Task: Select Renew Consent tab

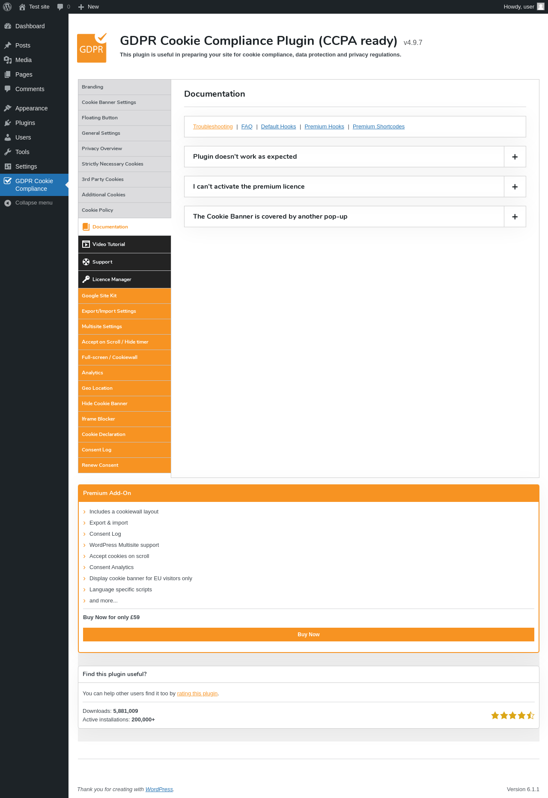Action: (x=125, y=465)
